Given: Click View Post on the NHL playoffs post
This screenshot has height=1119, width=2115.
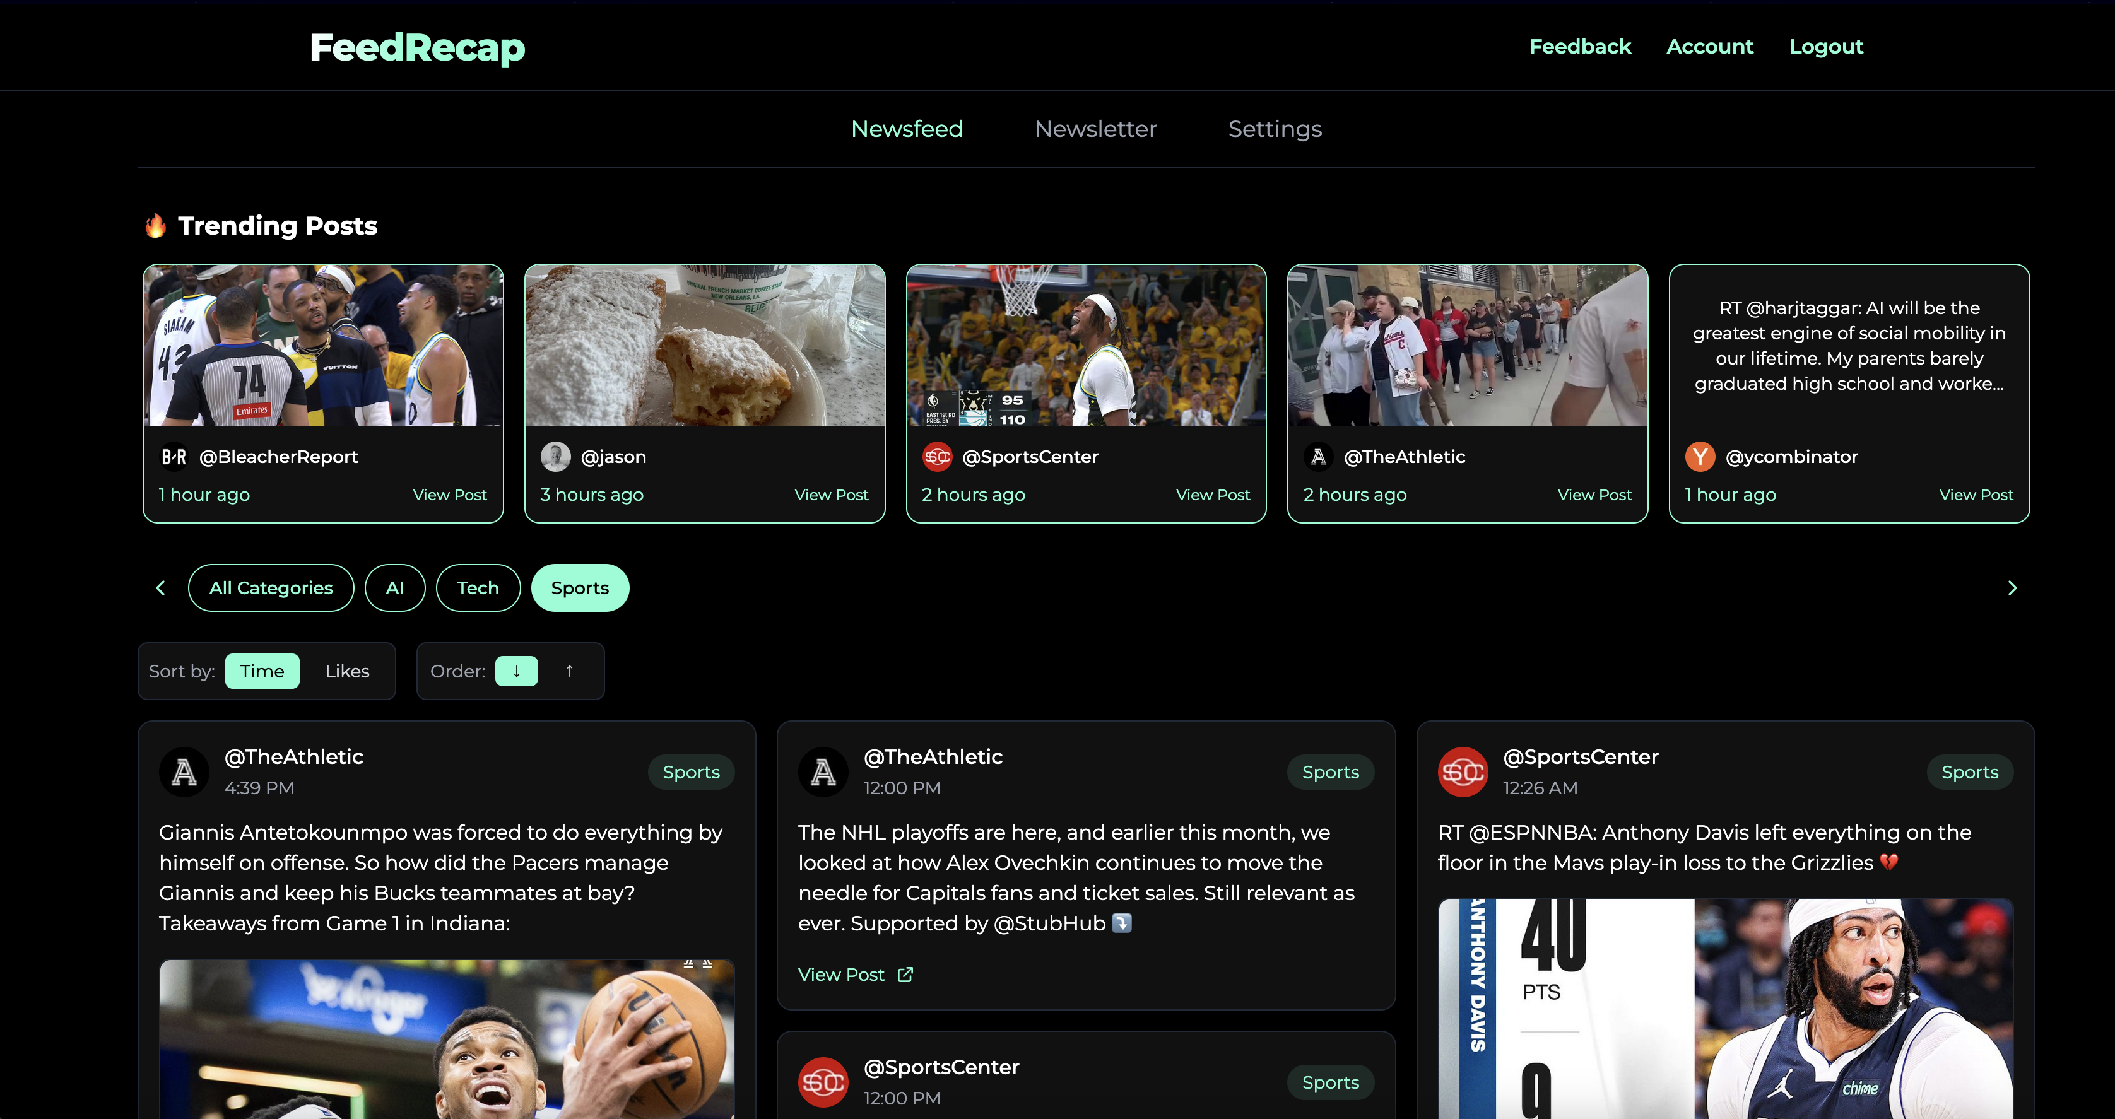Looking at the screenshot, I should coord(840,975).
